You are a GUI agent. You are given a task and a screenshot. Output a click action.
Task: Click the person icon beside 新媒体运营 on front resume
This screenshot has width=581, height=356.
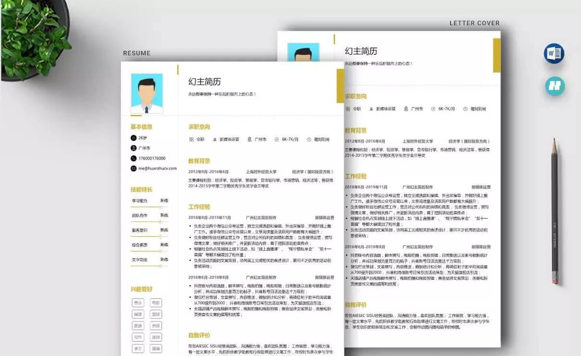[215, 139]
